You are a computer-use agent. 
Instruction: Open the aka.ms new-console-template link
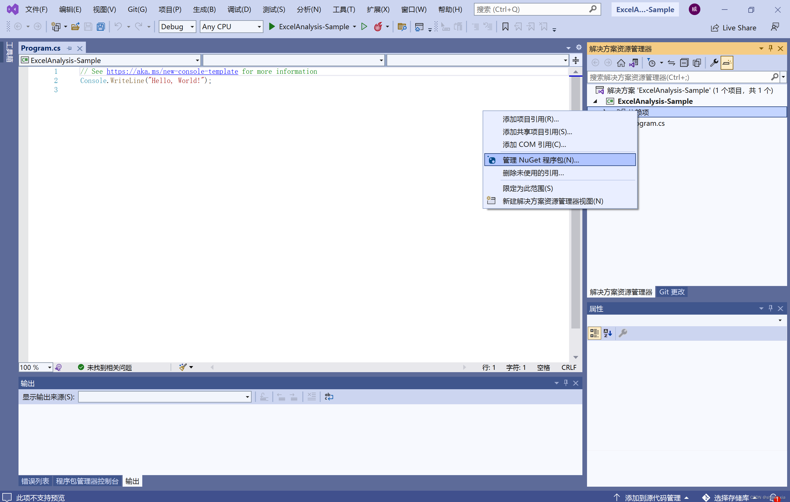pyautogui.click(x=172, y=71)
